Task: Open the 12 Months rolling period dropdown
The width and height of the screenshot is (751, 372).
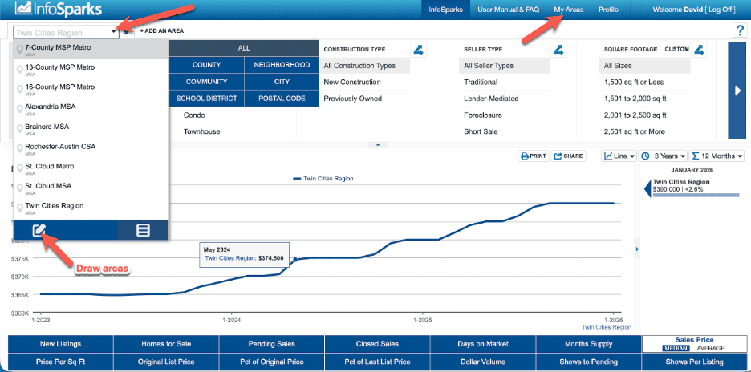Action: point(717,156)
